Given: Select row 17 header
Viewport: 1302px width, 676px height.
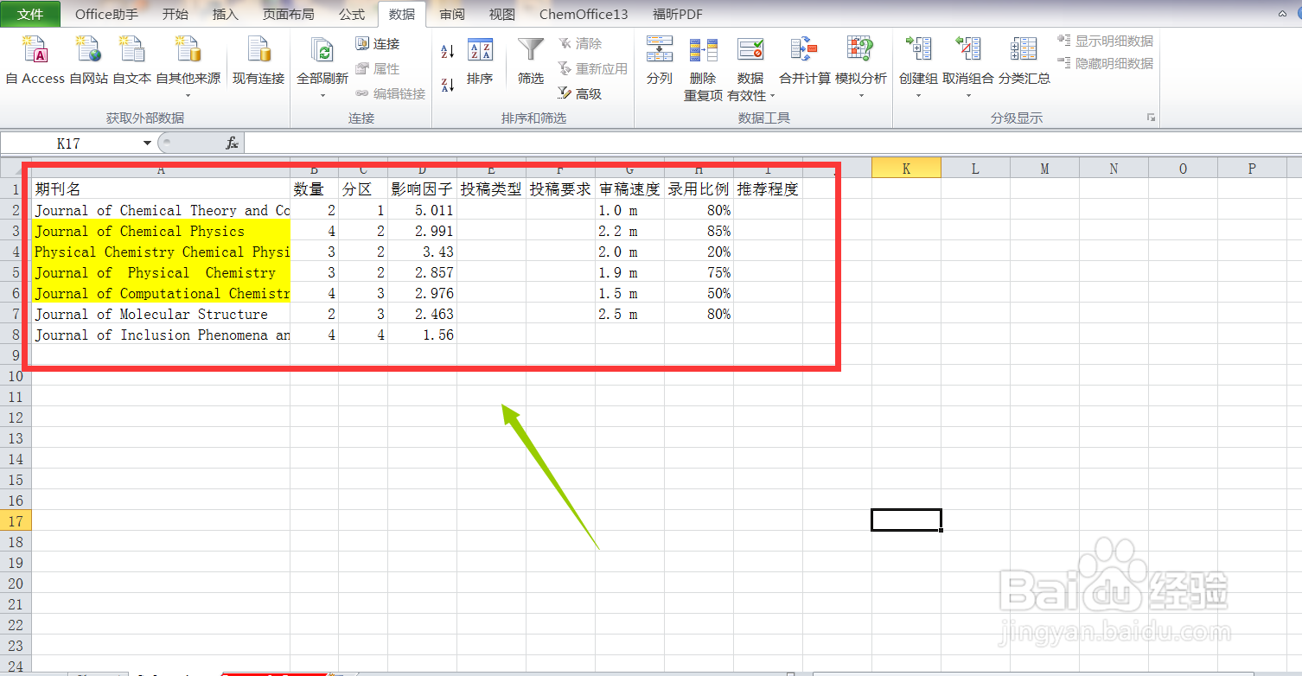Looking at the screenshot, I should pos(16,521).
